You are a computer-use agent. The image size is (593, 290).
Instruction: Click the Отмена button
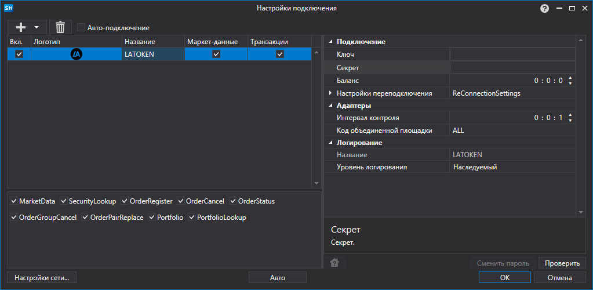[560, 277]
